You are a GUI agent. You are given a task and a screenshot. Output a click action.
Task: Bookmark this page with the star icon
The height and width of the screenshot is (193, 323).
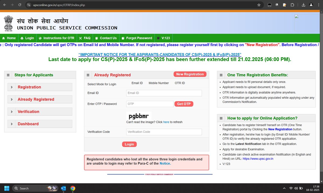(259, 5)
